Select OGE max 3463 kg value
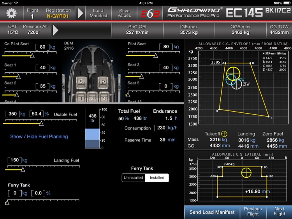Viewport: 292px width, 219px height. tap(240, 32)
